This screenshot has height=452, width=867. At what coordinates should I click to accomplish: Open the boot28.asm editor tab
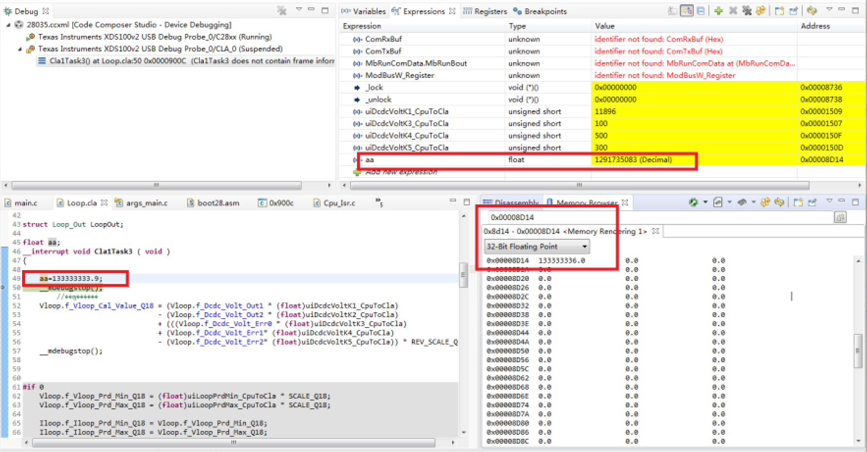[x=213, y=203]
